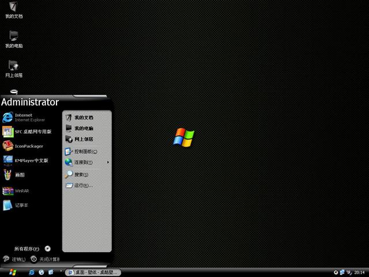Open Internet Explorer quick launch icon
Viewport: 369px width, 277px height.
(x=31, y=272)
